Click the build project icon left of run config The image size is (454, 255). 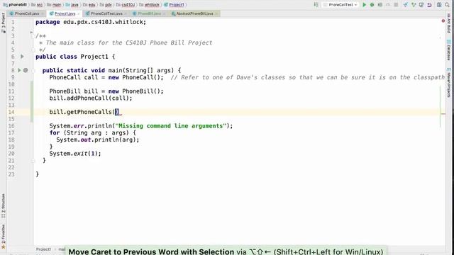[x=316, y=5]
